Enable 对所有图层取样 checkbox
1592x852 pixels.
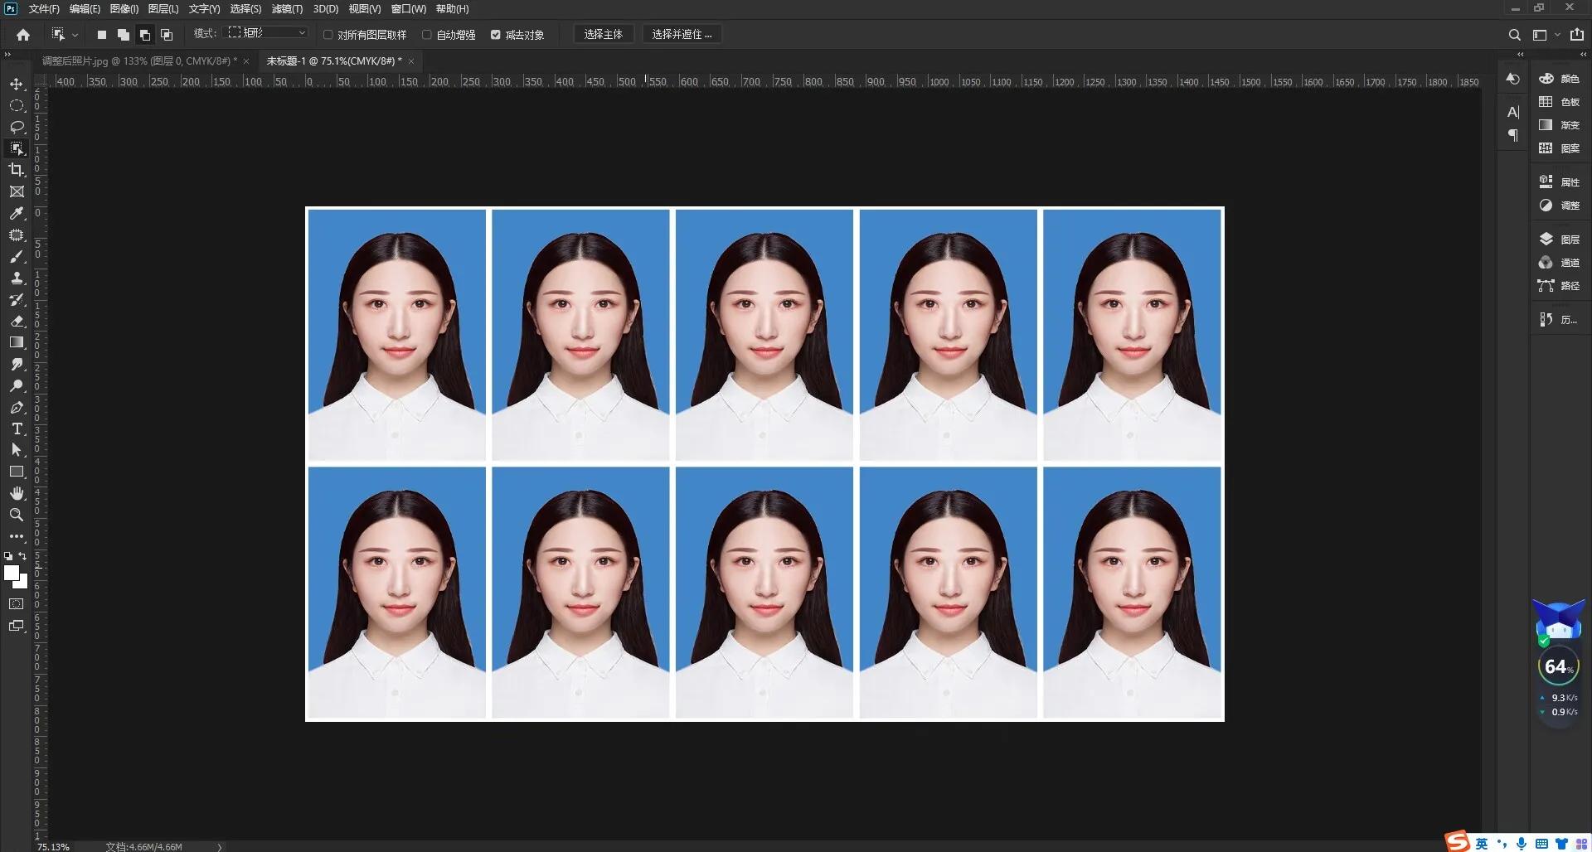328,35
